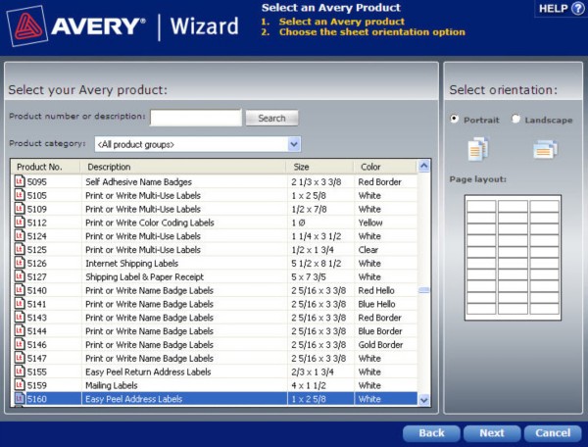The image size is (588, 447).
Task: Click the 'Clear' color cell
Action: [x=367, y=250]
